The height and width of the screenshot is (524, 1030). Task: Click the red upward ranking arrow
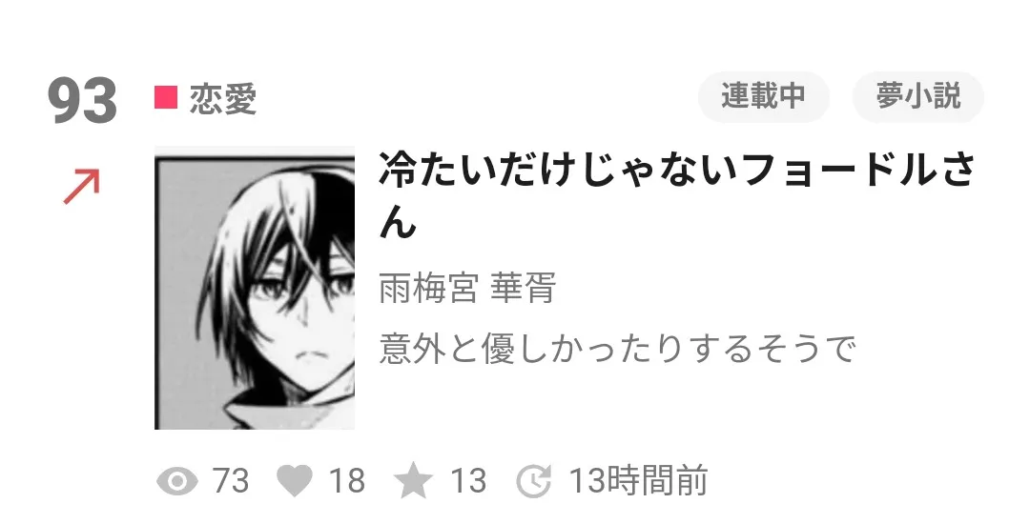pos(81,186)
